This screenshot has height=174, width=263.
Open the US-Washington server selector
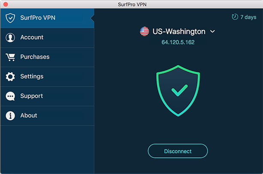(177, 31)
